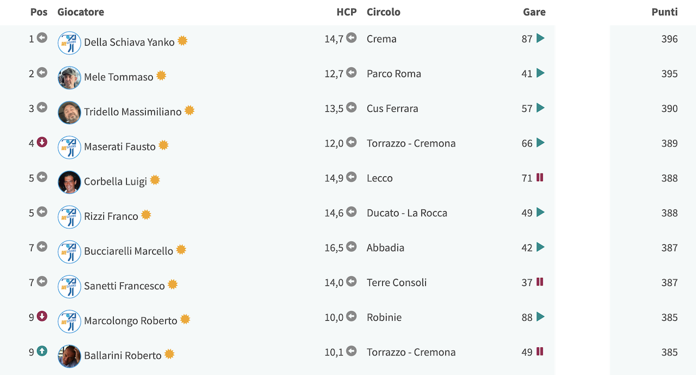Sort the table by the Punti column header

click(664, 12)
